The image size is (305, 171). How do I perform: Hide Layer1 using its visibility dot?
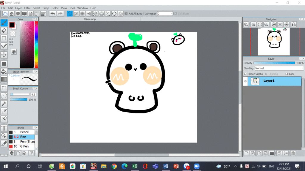click(x=245, y=81)
